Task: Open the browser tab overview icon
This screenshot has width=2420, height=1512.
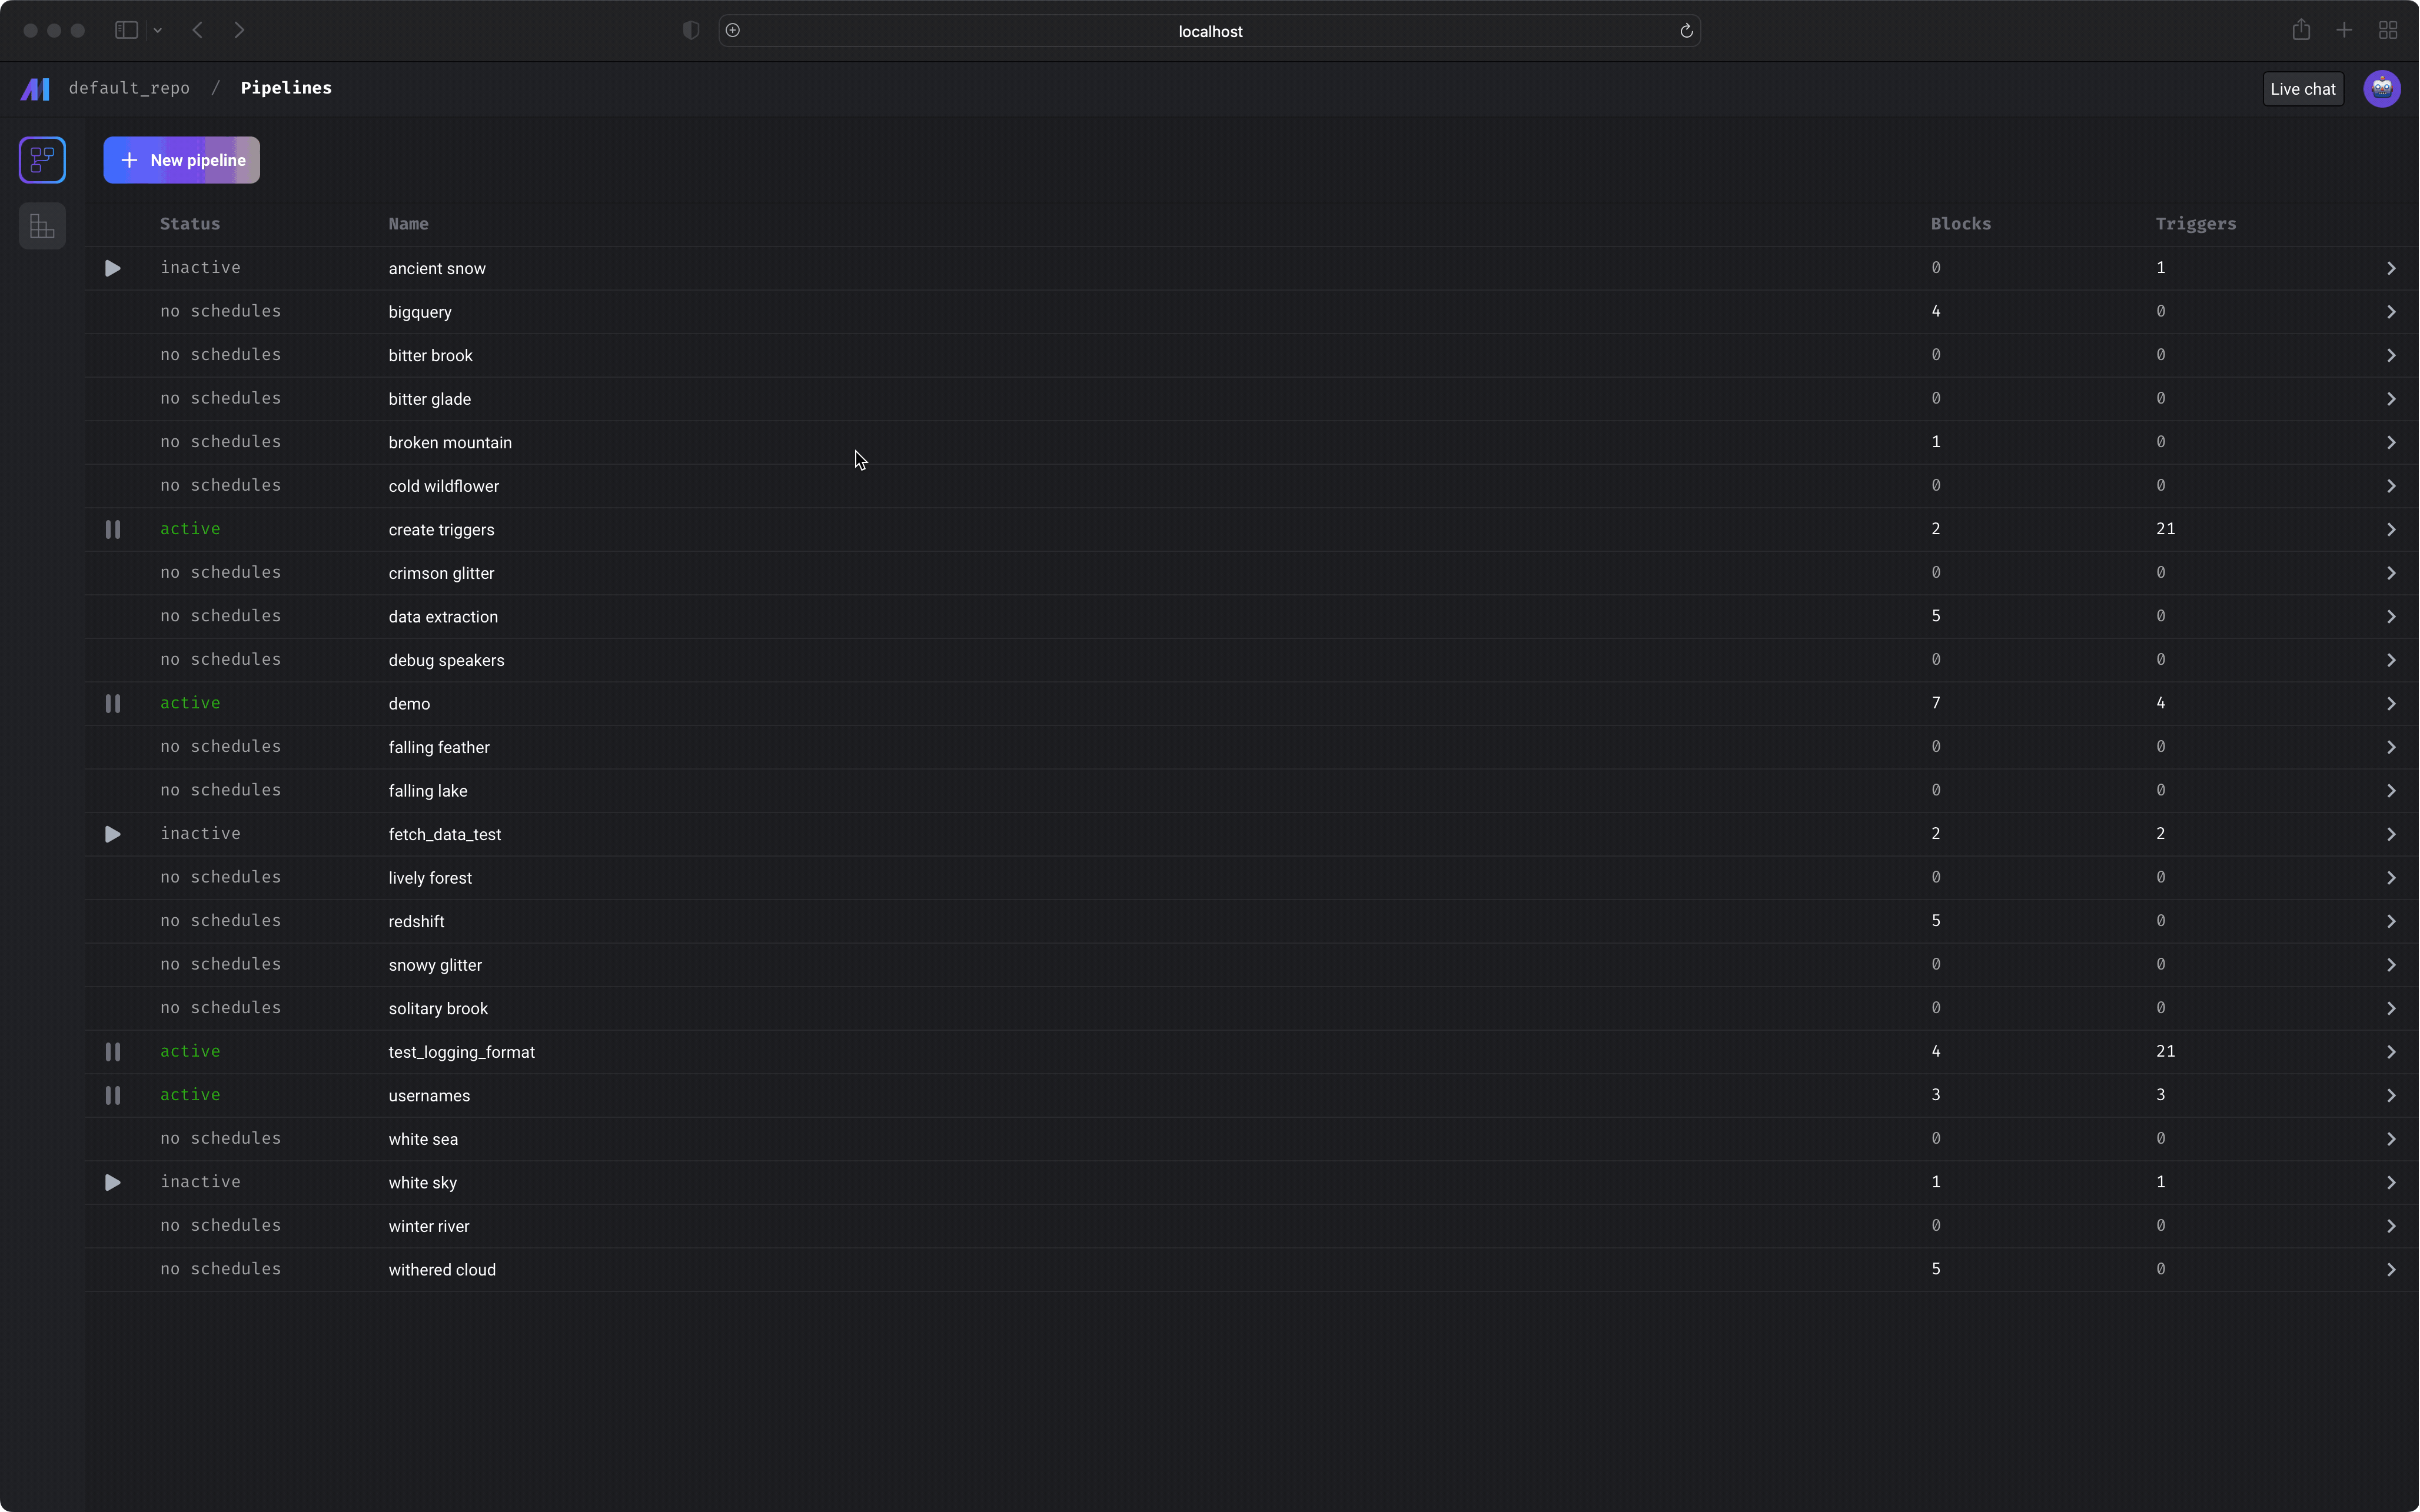Action: (x=2388, y=31)
